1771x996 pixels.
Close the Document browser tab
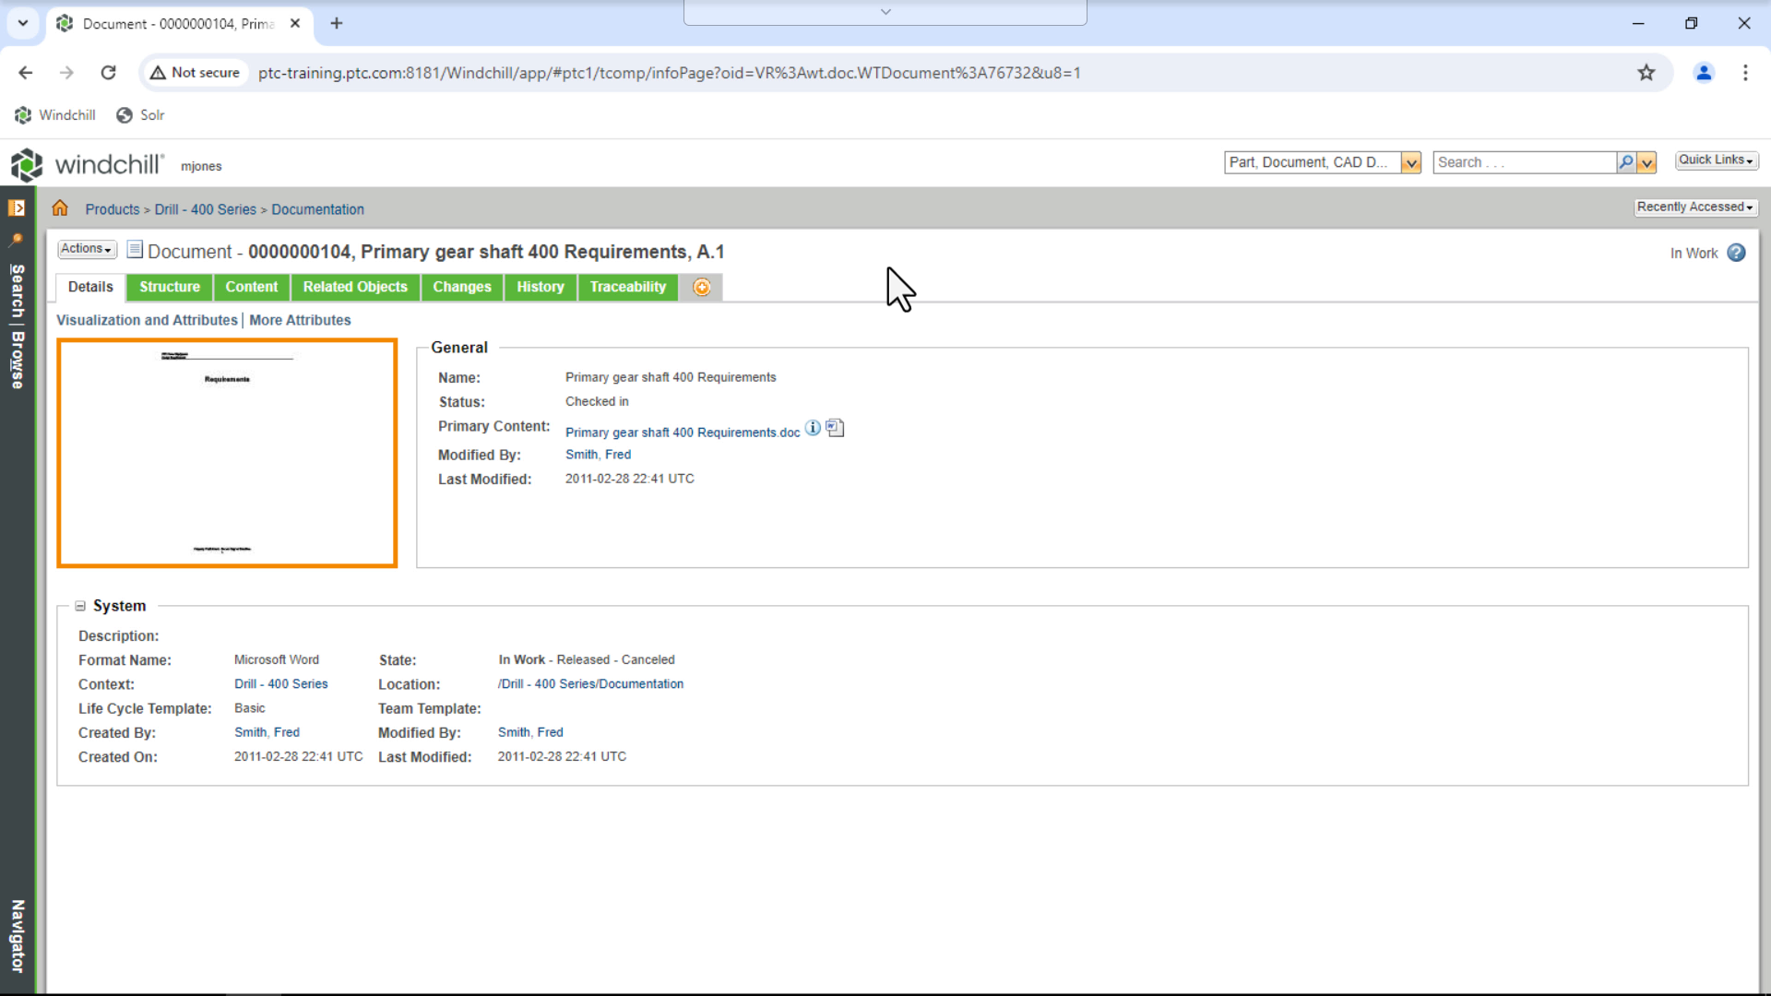click(295, 23)
